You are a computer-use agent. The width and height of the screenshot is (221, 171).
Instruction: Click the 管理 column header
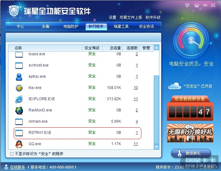coord(146,48)
